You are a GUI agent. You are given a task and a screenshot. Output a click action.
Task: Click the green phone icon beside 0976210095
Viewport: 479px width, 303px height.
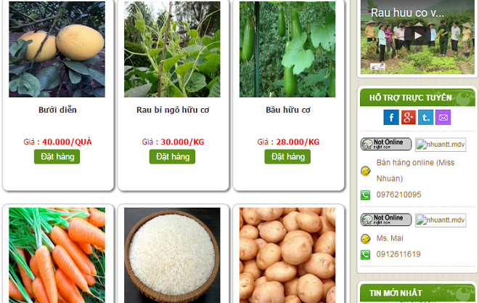click(365, 195)
